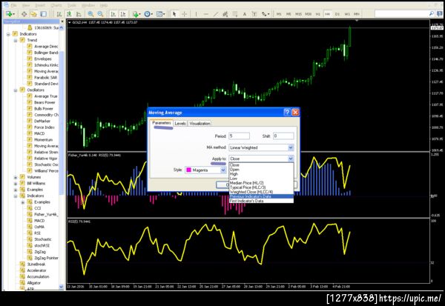Click the New Chart toolbar icon

pos(9,14)
